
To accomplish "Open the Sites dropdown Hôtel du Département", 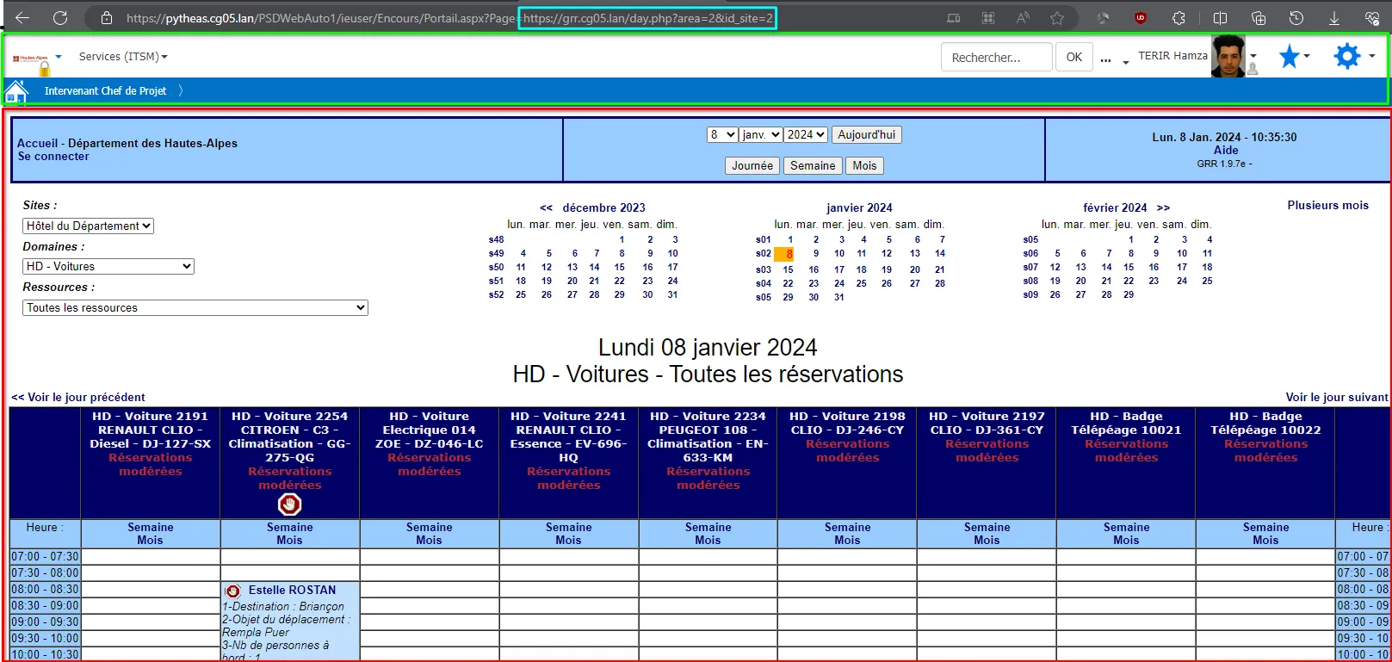I will pyautogui.click(x=88, y=226).
